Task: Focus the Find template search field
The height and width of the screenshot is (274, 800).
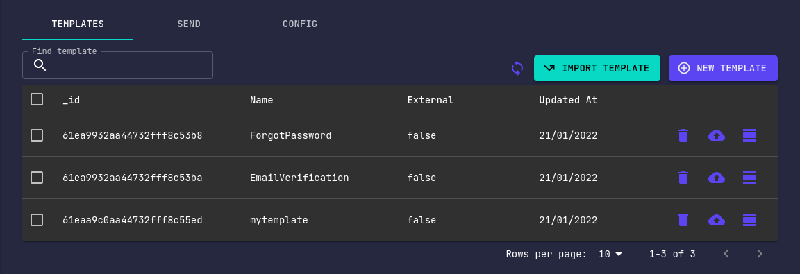Action: point(117,65)
